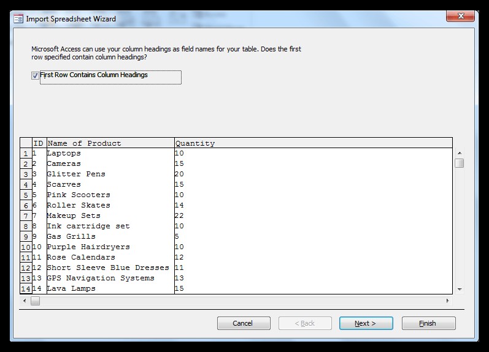Select the Quantity column header
The width and height of the screenshot is (489, 352).
(314, 143)
